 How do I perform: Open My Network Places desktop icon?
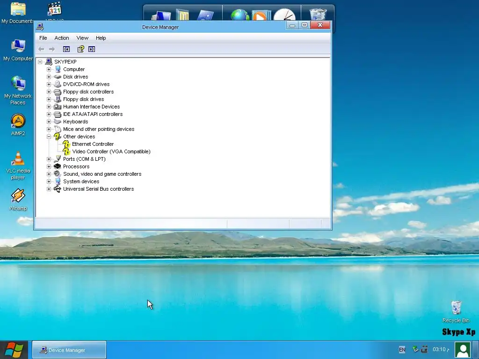coord(18,90)
